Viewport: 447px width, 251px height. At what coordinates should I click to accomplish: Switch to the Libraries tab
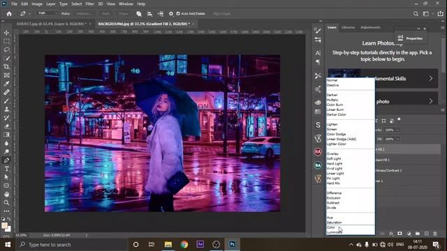(348, 28)
